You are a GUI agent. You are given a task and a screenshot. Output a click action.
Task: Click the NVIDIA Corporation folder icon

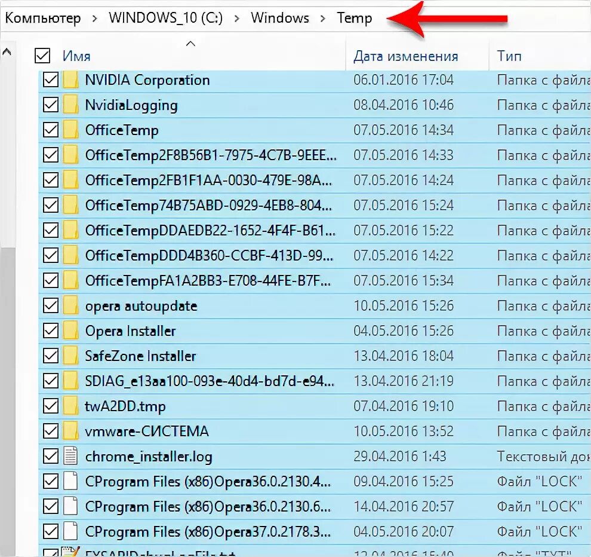tap(70, 80)
